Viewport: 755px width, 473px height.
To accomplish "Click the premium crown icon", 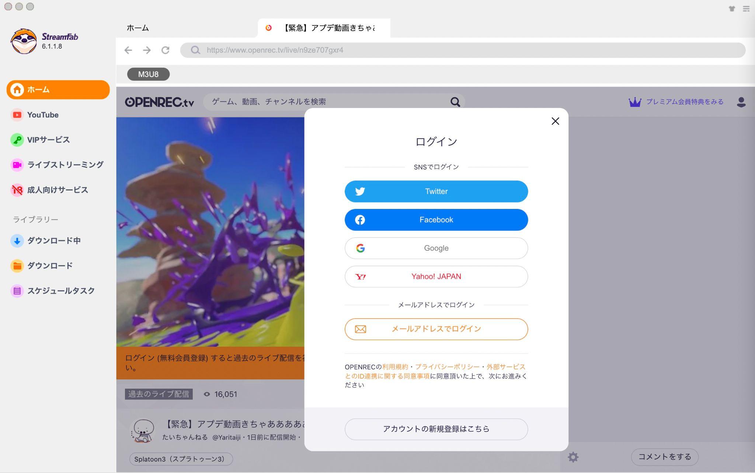I will pyautogui.click(x=635, y=102).
